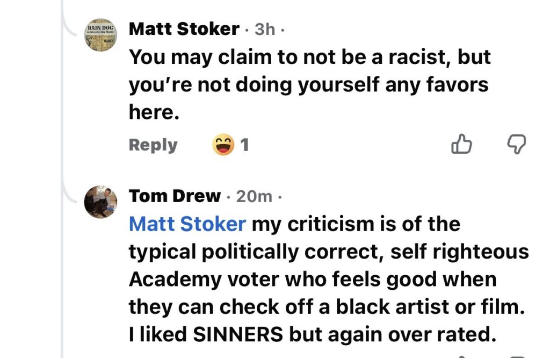550x358 pixels.
Task: Open Tom Drew's profile from author name
Action: (x=175, y=196)
